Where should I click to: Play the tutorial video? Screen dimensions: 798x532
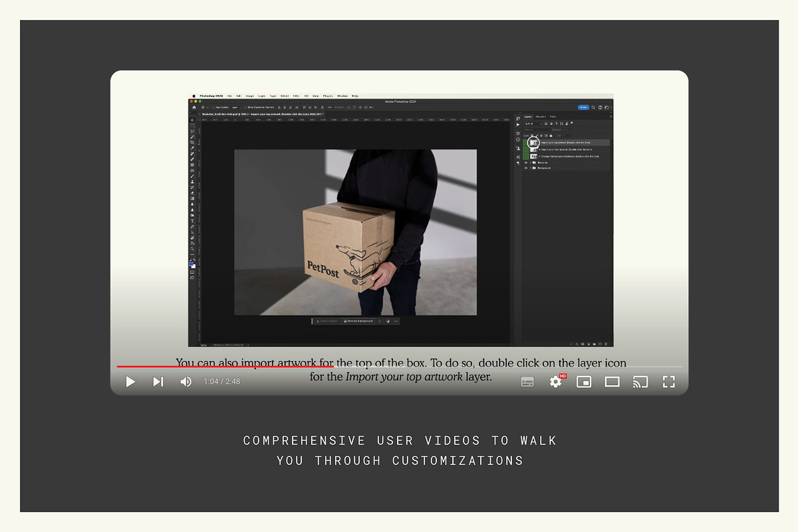pos(130,382)
